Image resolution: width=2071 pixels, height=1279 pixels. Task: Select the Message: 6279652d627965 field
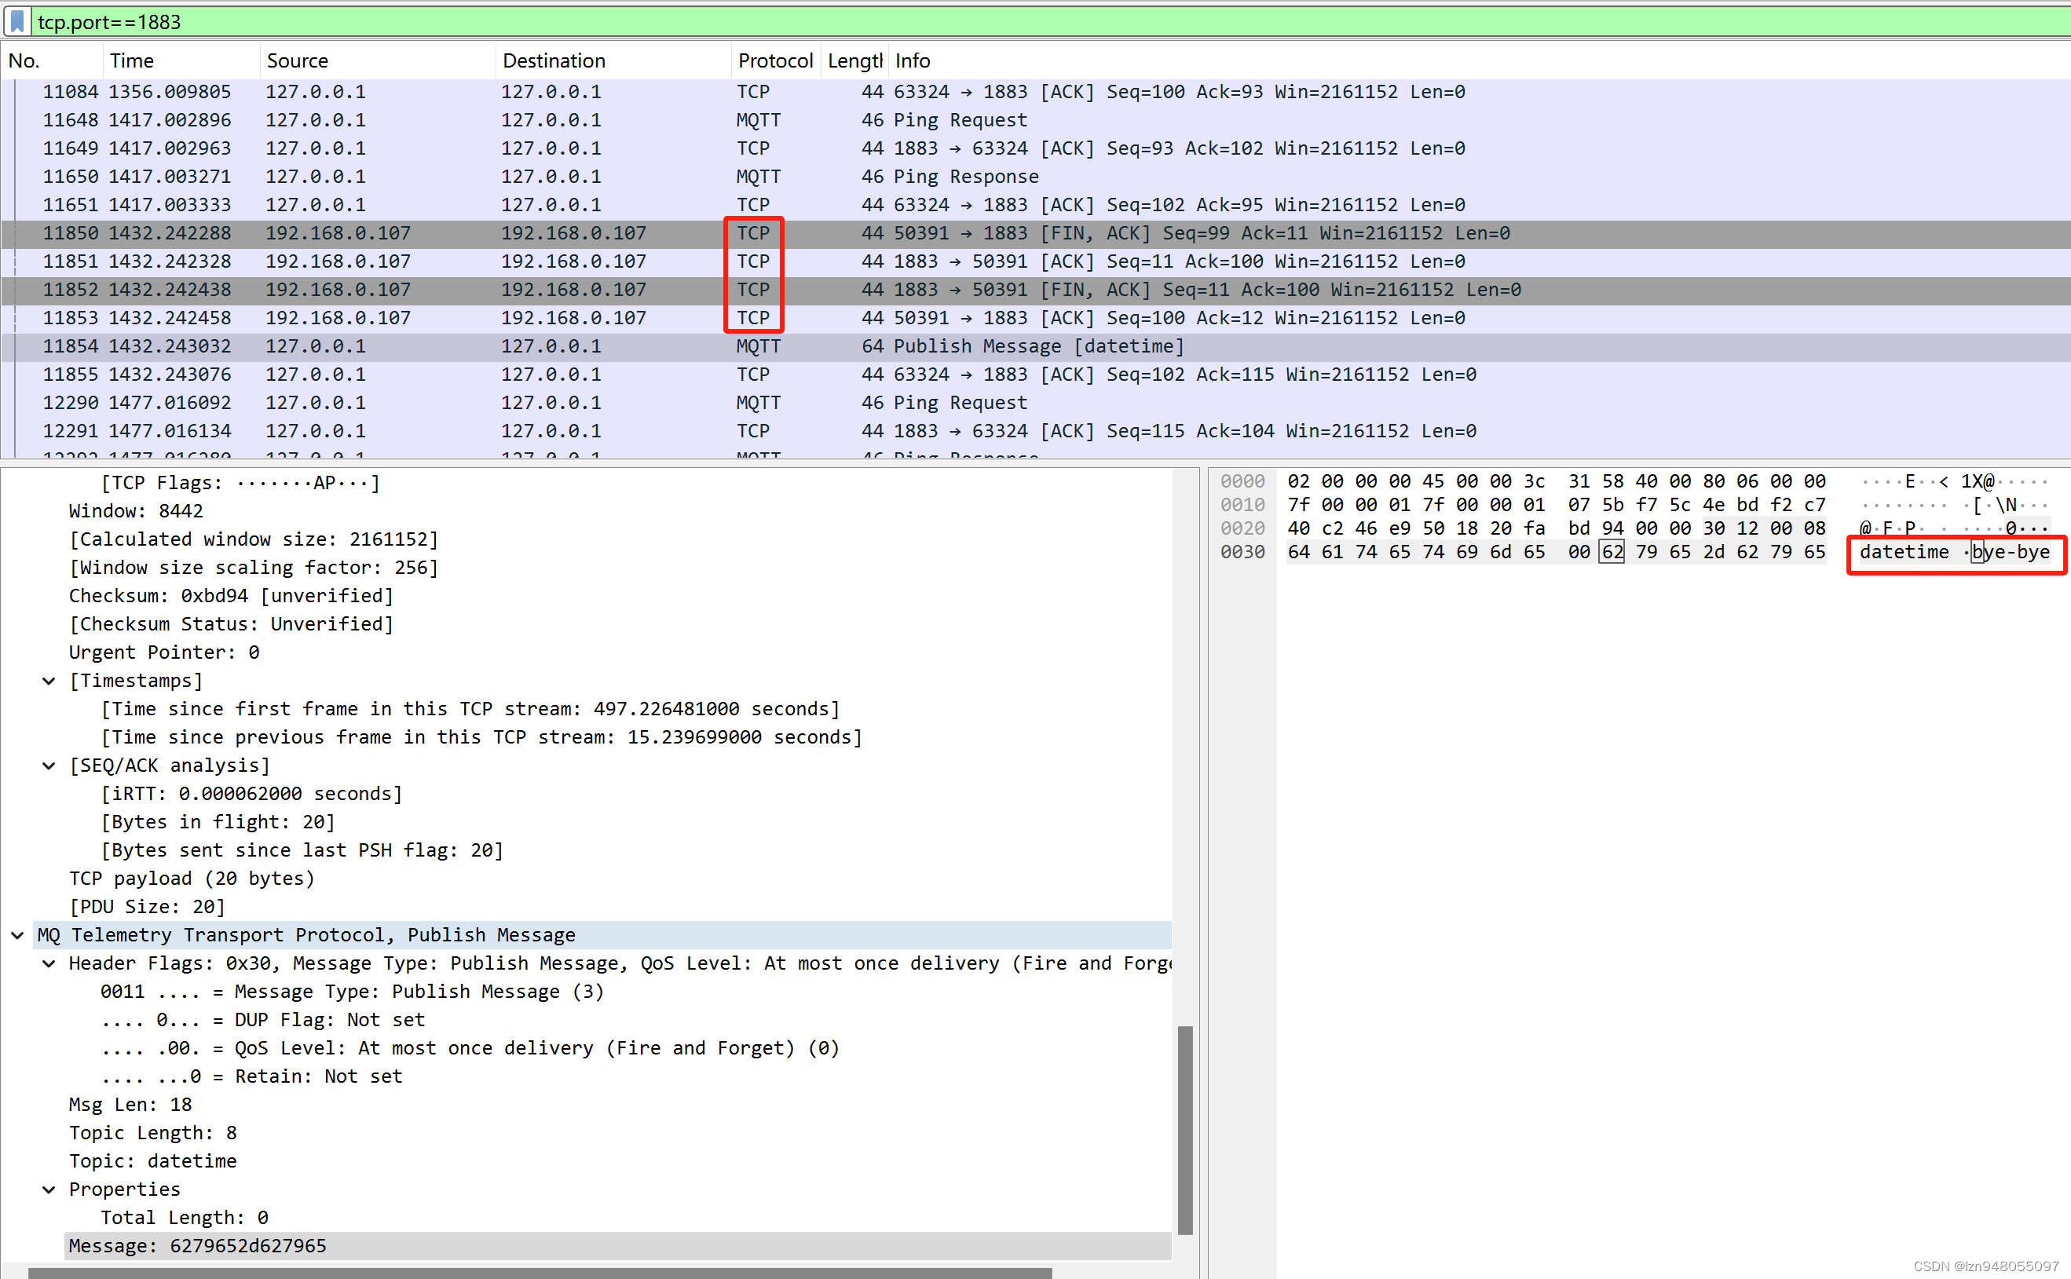click(x=197, y=1245)
